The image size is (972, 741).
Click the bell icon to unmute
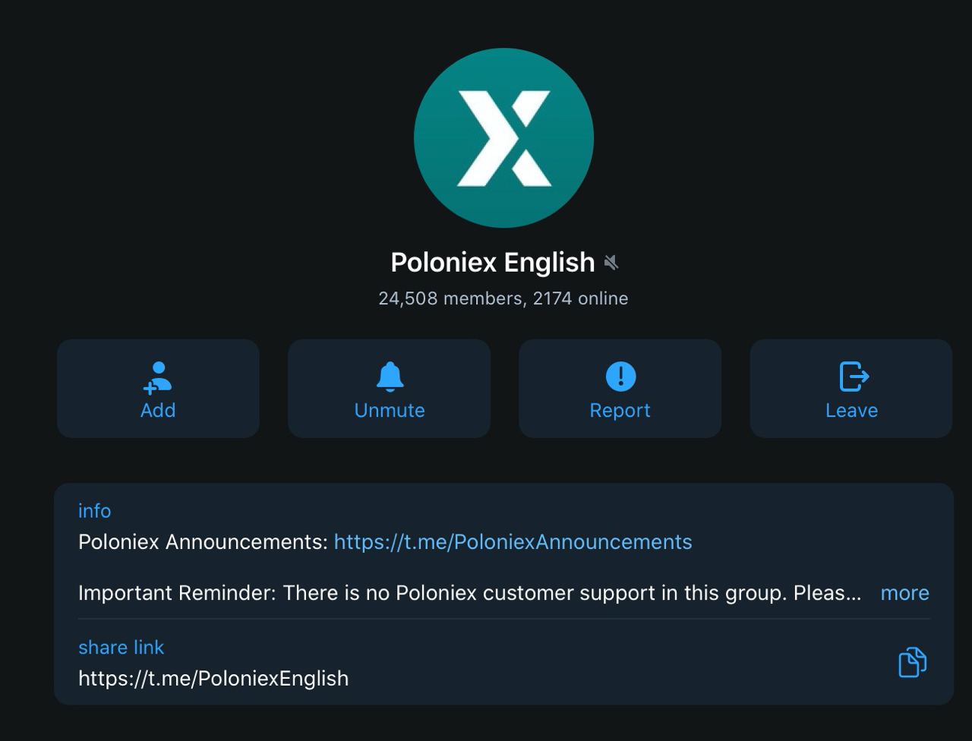pyautogui.click(x=390, y=377)
